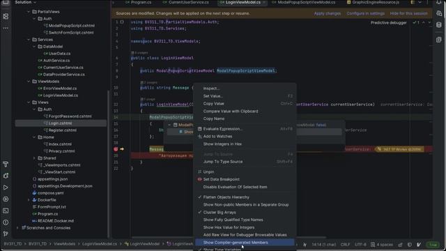Open the Problems tool window icon
This screenshot has width=446, height=251.
[x=6, y=222]
